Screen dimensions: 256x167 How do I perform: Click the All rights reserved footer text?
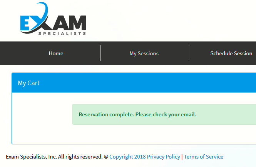pyautogui.click(x=80, y=157)
